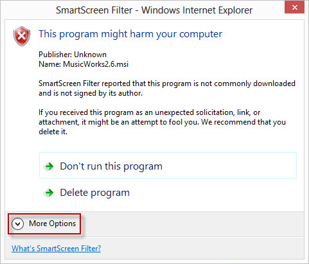Open the What's SmartScreen Filter? link
309x264 pixels.
click(x=57, y=249)
